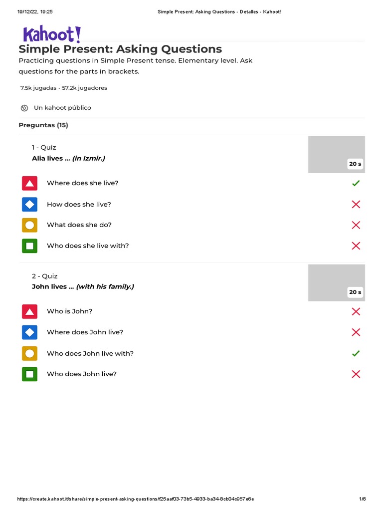This screenshot has height=511, width=383.
Task: Click blue diamond icon beside 'Where does John live?'
Action: click(x=29, y=332)
